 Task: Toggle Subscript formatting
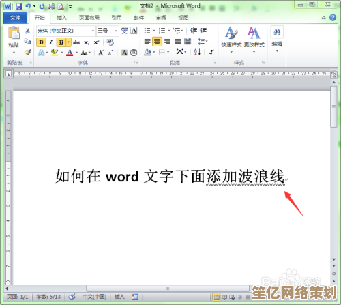pyautogui.click(x=87, y=42)
